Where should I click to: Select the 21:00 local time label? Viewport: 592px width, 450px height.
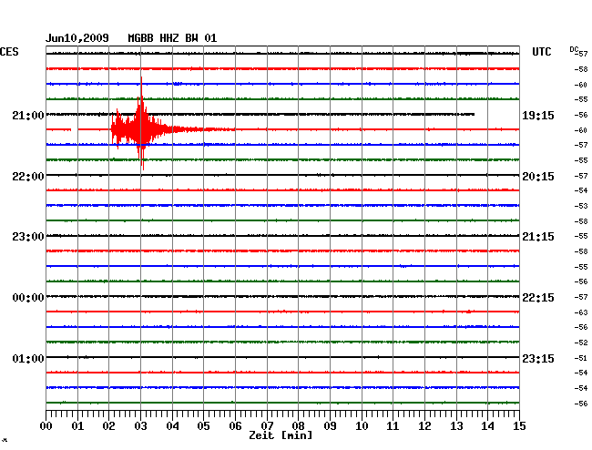tap(28, 115)
